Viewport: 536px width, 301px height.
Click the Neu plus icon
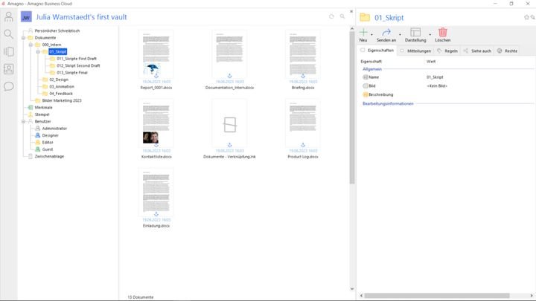pos(363,33)
